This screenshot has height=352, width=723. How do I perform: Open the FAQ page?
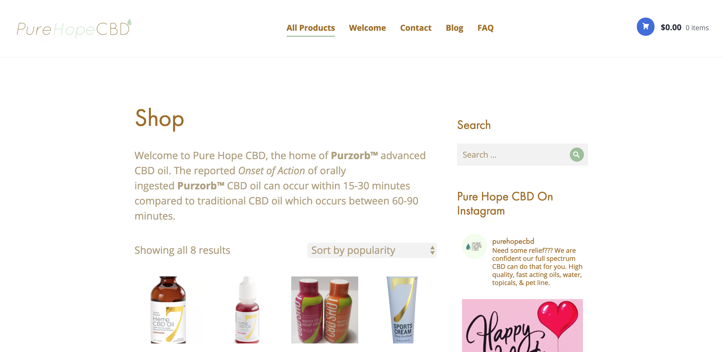pos(485,28)
